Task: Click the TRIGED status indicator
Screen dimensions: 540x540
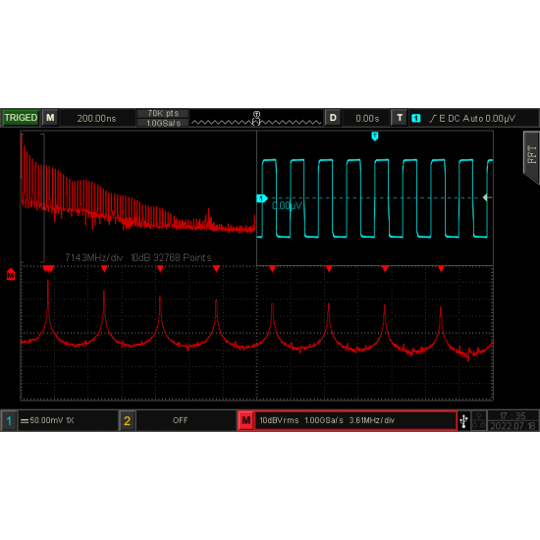Action: (21, 118)
